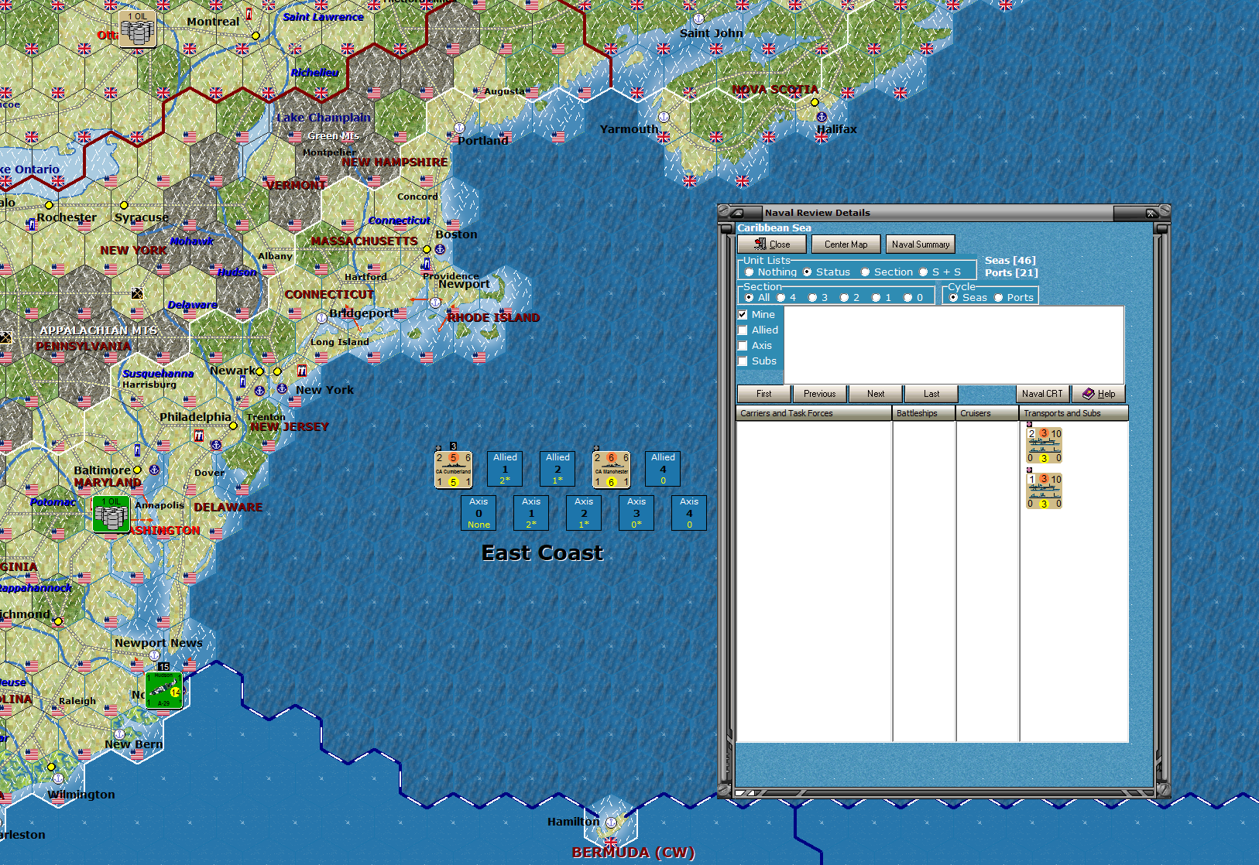Go to the Last sea area
Screen dimensions: 1259x865
[931, 394]
